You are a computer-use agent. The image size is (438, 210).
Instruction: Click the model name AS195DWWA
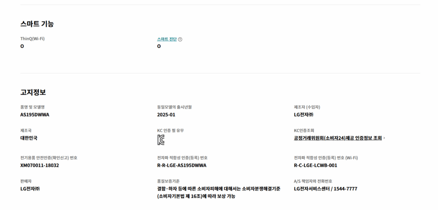click(35, 114)
